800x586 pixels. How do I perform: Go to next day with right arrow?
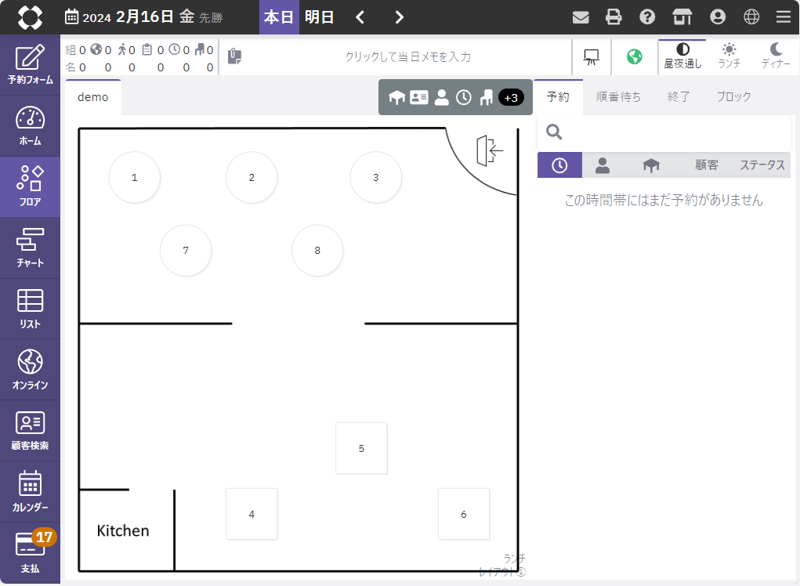tap(399, 17)
